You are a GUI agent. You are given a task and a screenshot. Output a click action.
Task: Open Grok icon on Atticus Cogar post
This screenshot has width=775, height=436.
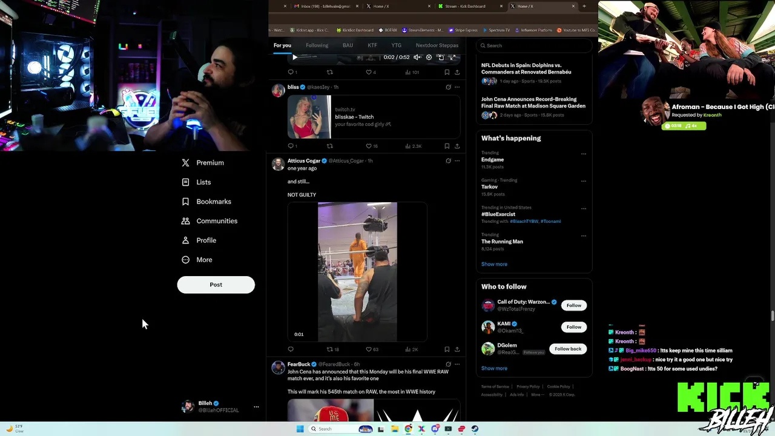tap(448, 161)
